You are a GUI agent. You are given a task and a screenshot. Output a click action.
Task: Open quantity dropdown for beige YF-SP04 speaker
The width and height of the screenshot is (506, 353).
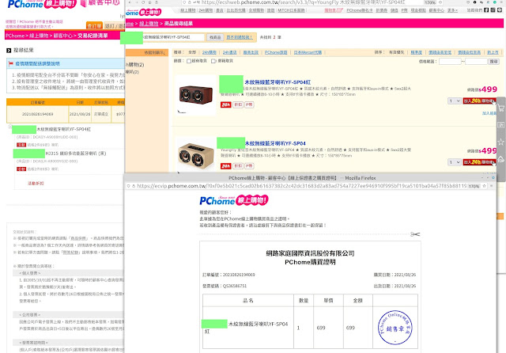455,162
